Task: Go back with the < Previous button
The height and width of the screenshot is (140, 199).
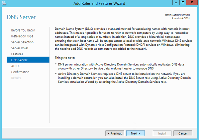Action: tap(115, 133)
